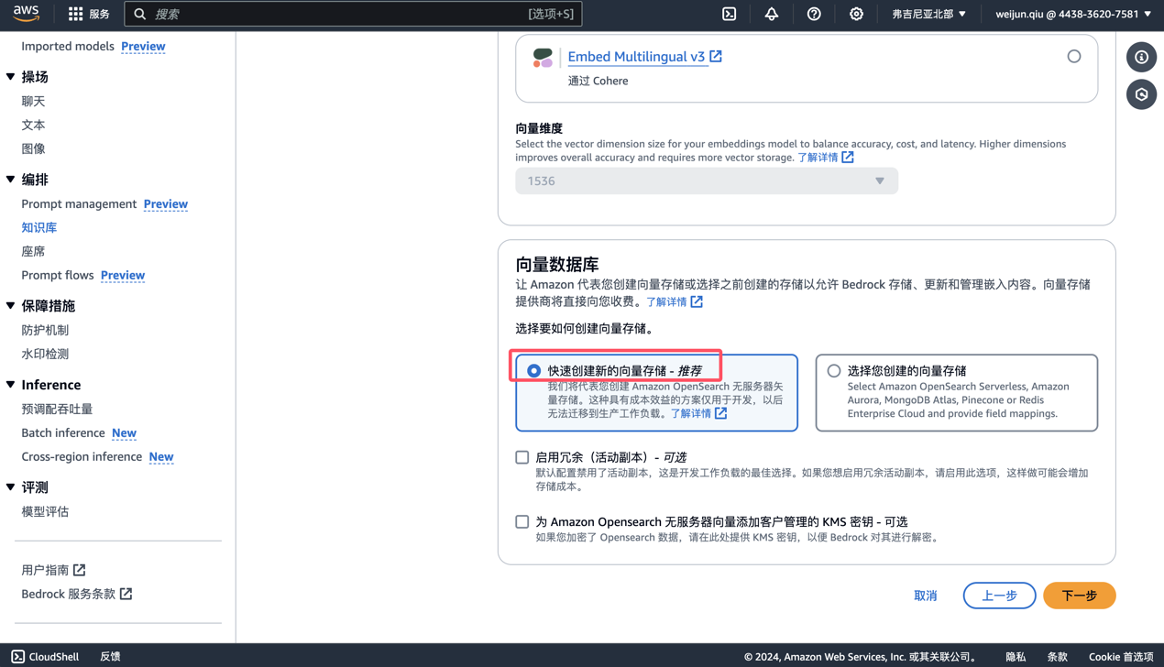Open Cross-region inference in sidebar
Viewport: 1164px width, 667px height.
[82, 456]
